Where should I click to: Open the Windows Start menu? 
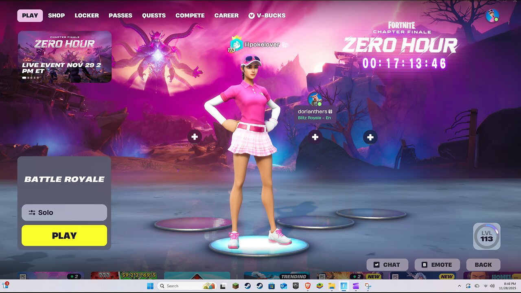[x=149, y=286]
